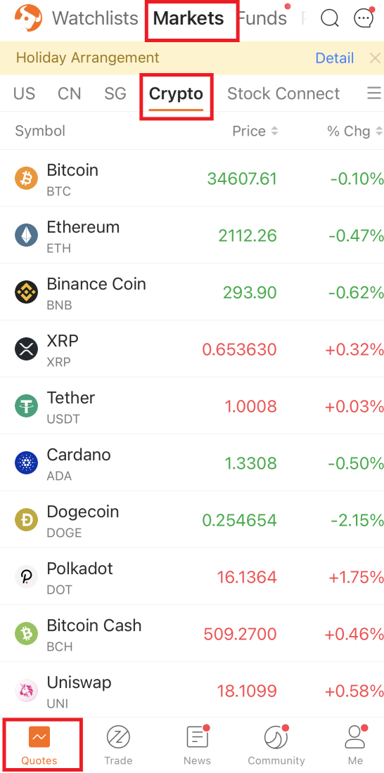384x773 pixels.
Task: Switch to the Stock Connect tab
Action: click(283, 93)
